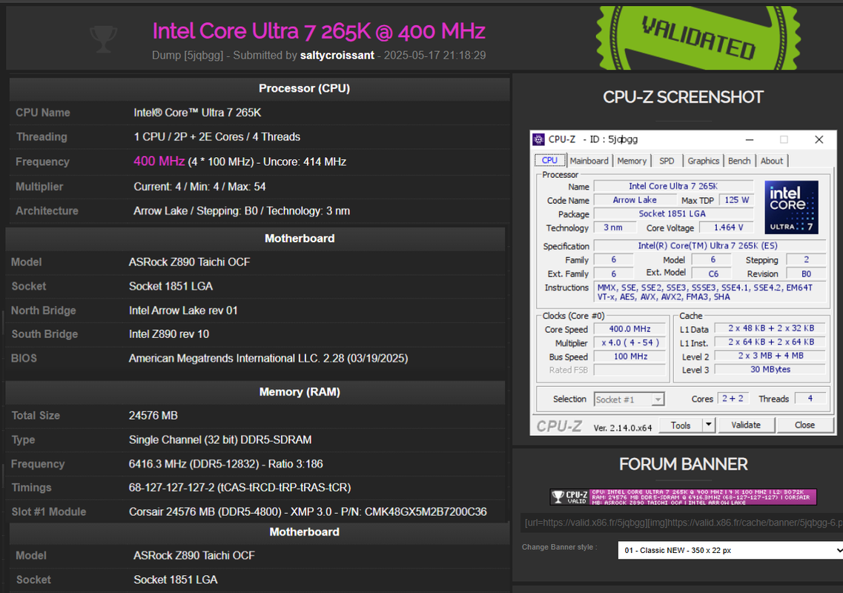
Task: Click the page title Intel Core Ultra 7 265K
Action: pos(319,31)
